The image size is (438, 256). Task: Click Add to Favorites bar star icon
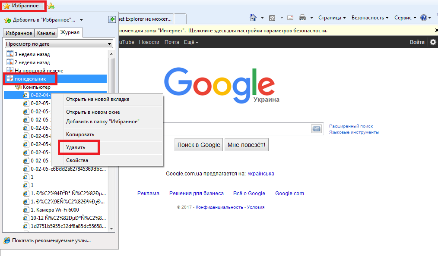coord(51,6)
